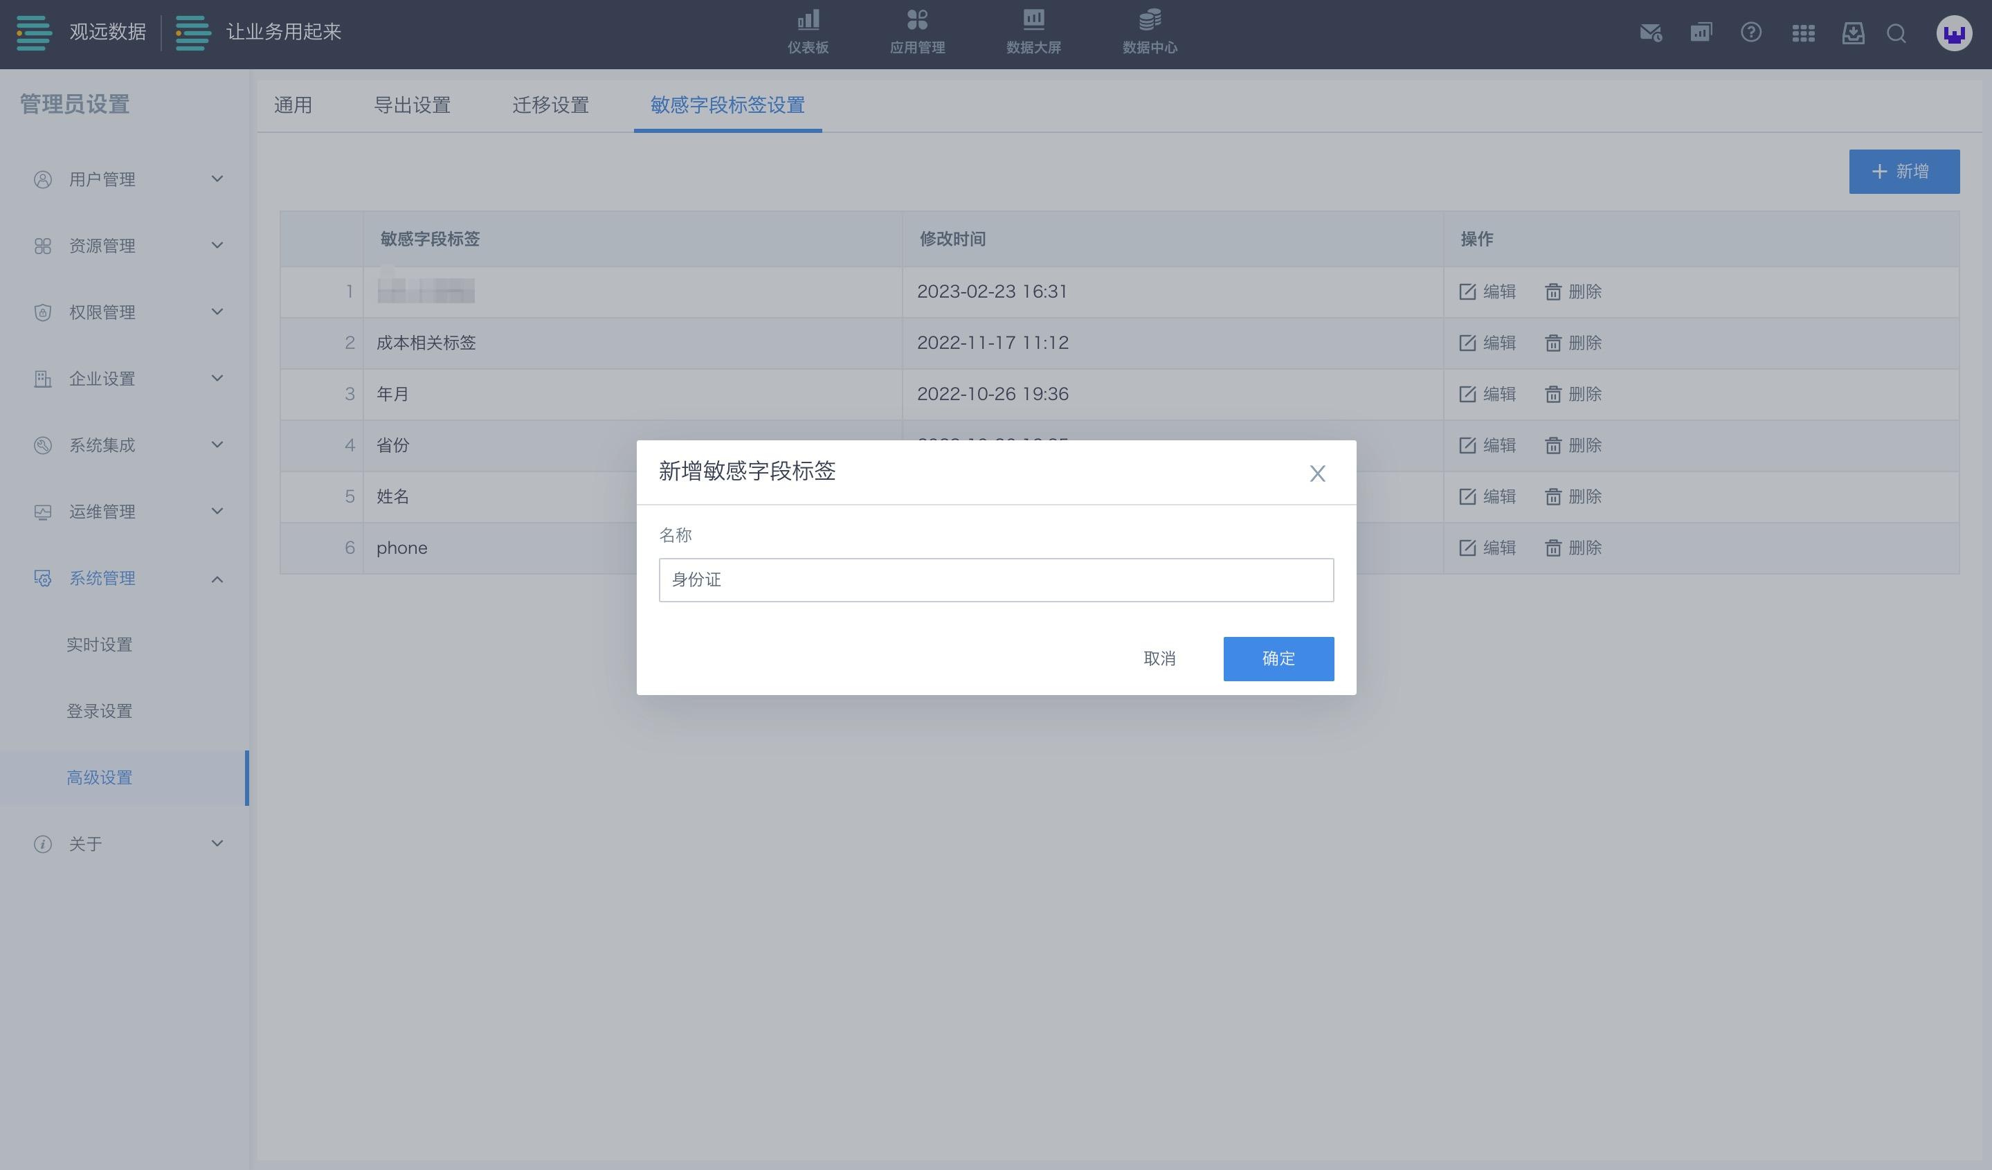
Task: Click the user avatar icon
Action: tap(1954, 34)
